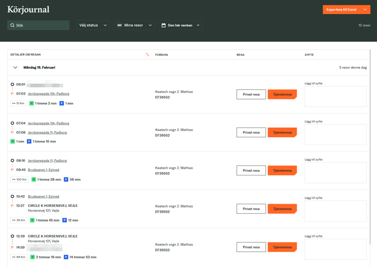Click the 100 Km distance badge
This screenshot has width=377, height=266.
coord(19,179)
